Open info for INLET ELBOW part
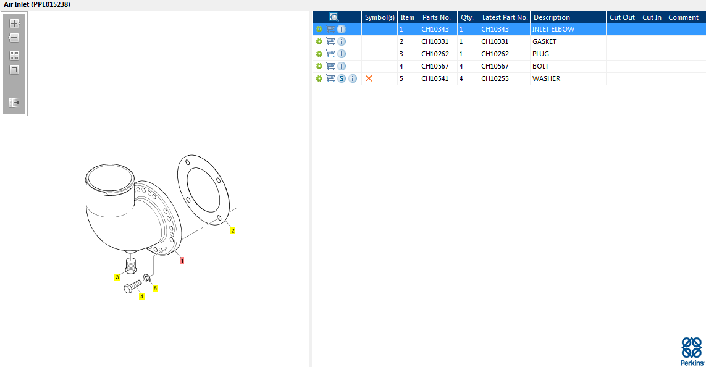706x367 pixels. coord(342,29)
